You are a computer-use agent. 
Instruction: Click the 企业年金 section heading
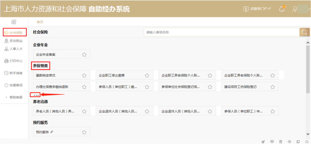[x=41, y=45]
